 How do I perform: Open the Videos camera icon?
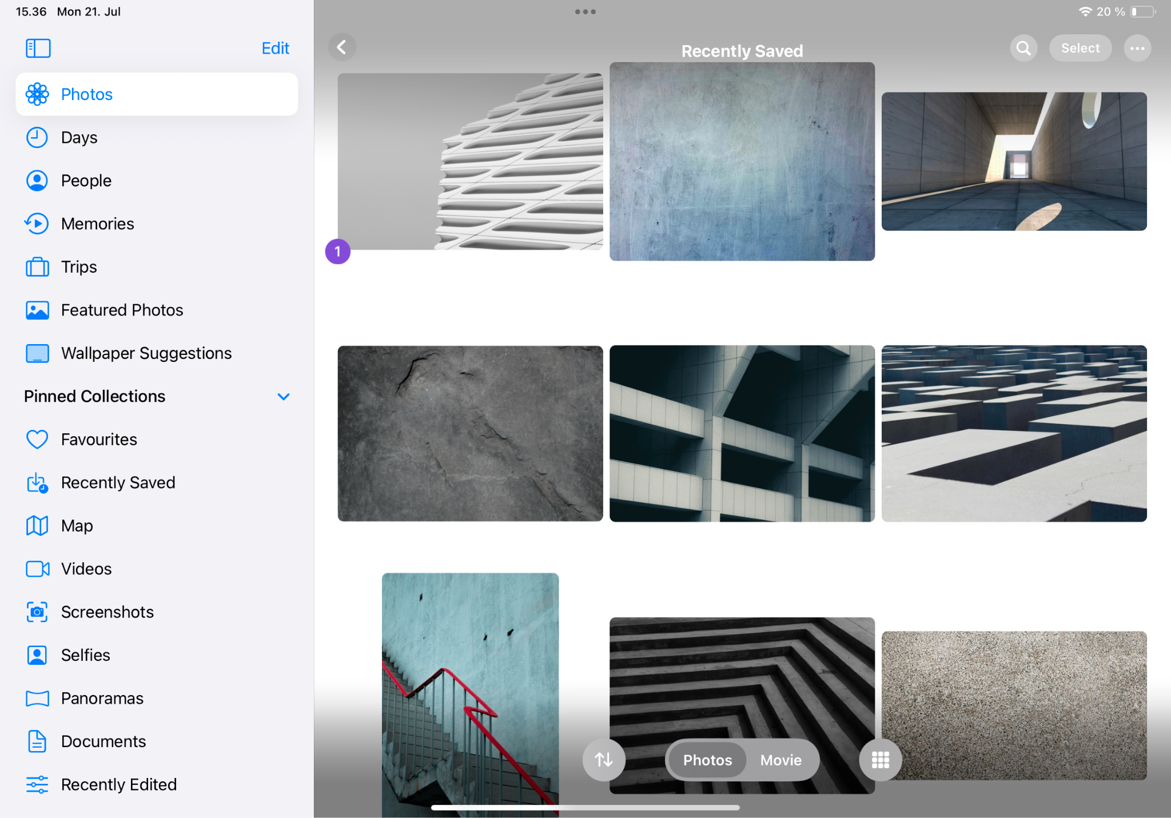[x=37, y=569]
